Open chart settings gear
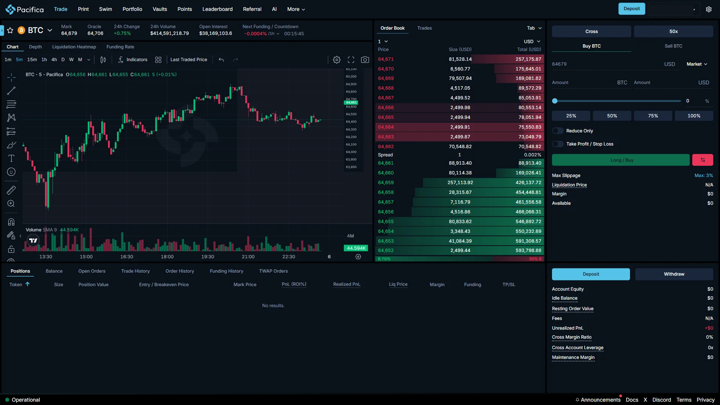Image resolution: width=720 pixels, height=405 pixels. tap(337, 60)
